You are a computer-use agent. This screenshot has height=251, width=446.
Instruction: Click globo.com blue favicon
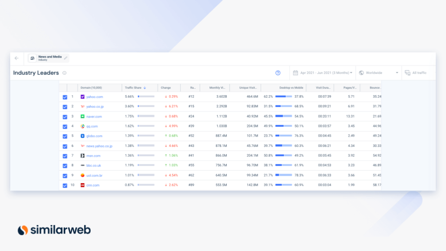83,136
